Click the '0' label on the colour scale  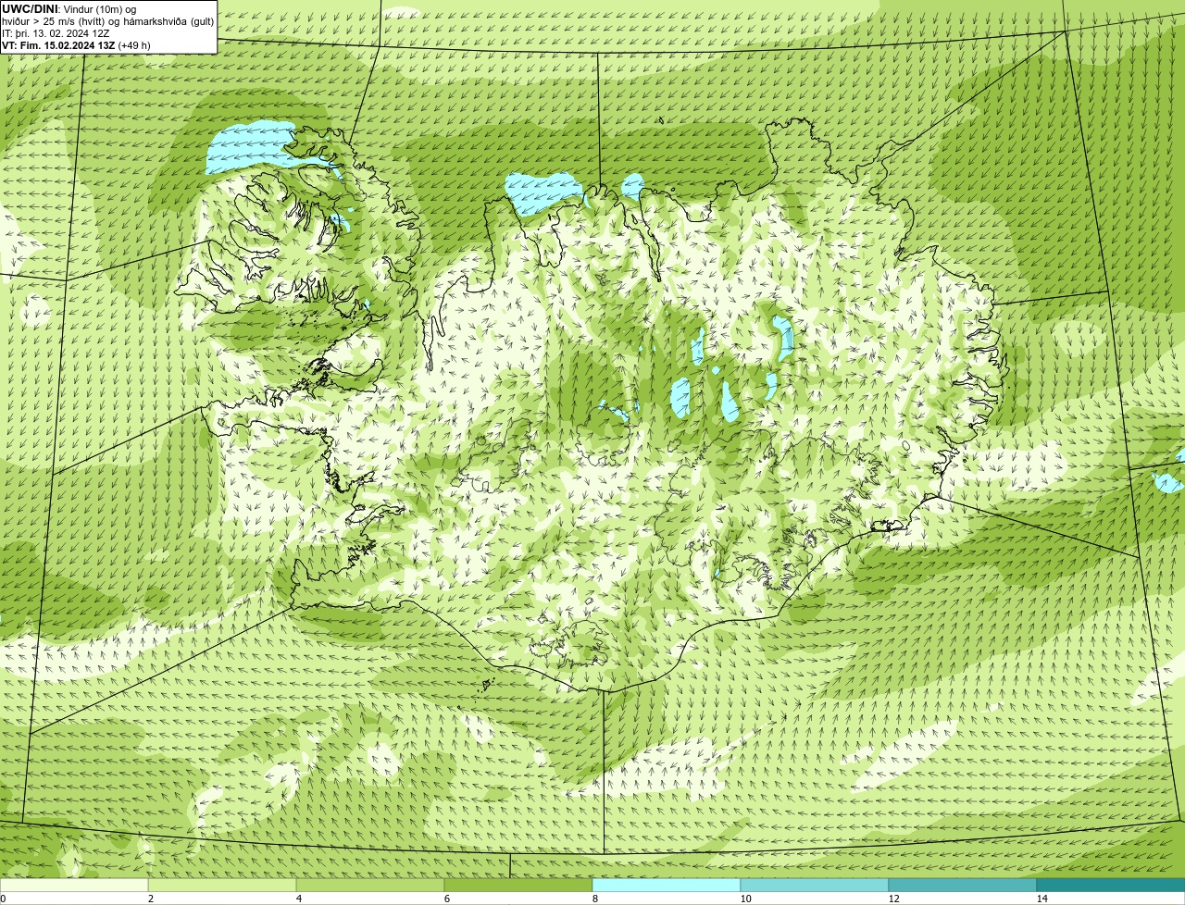(x=3, y=899)
